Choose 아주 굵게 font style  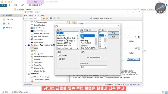(84, 41)
